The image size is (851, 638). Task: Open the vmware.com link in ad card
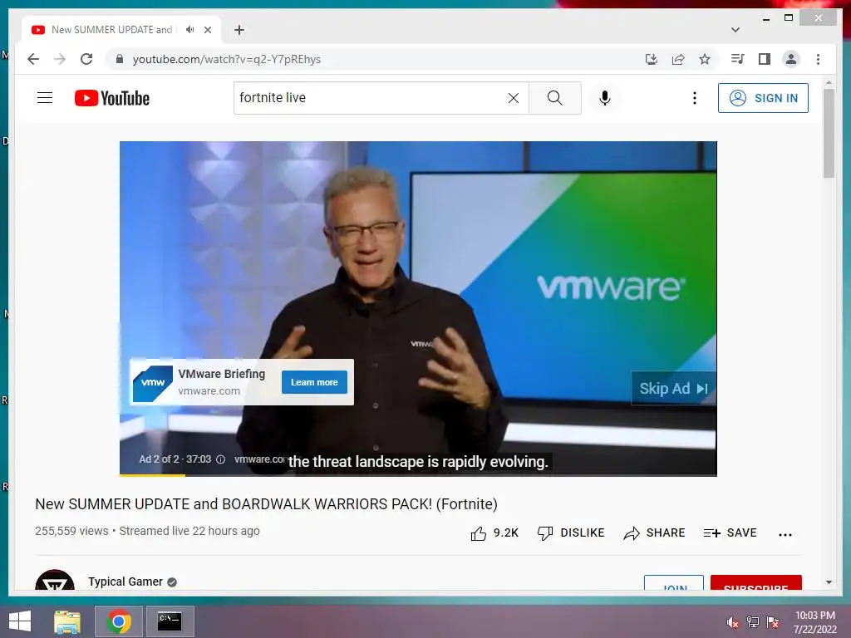point(209,390)
